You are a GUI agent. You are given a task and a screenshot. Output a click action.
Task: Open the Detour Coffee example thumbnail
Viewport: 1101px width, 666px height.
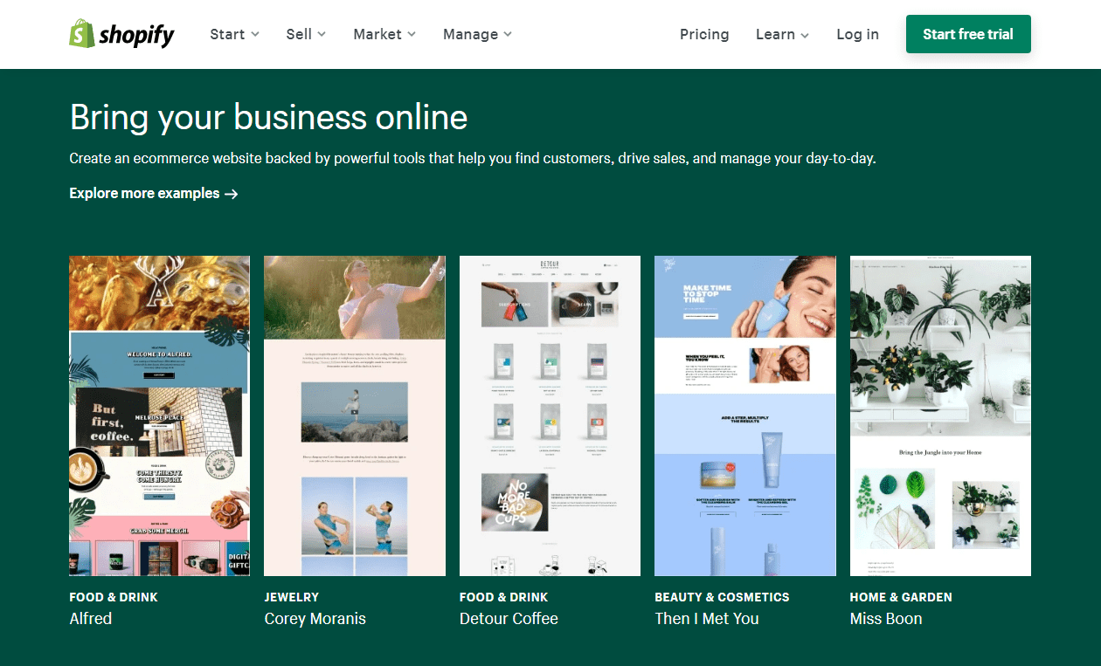550,415
